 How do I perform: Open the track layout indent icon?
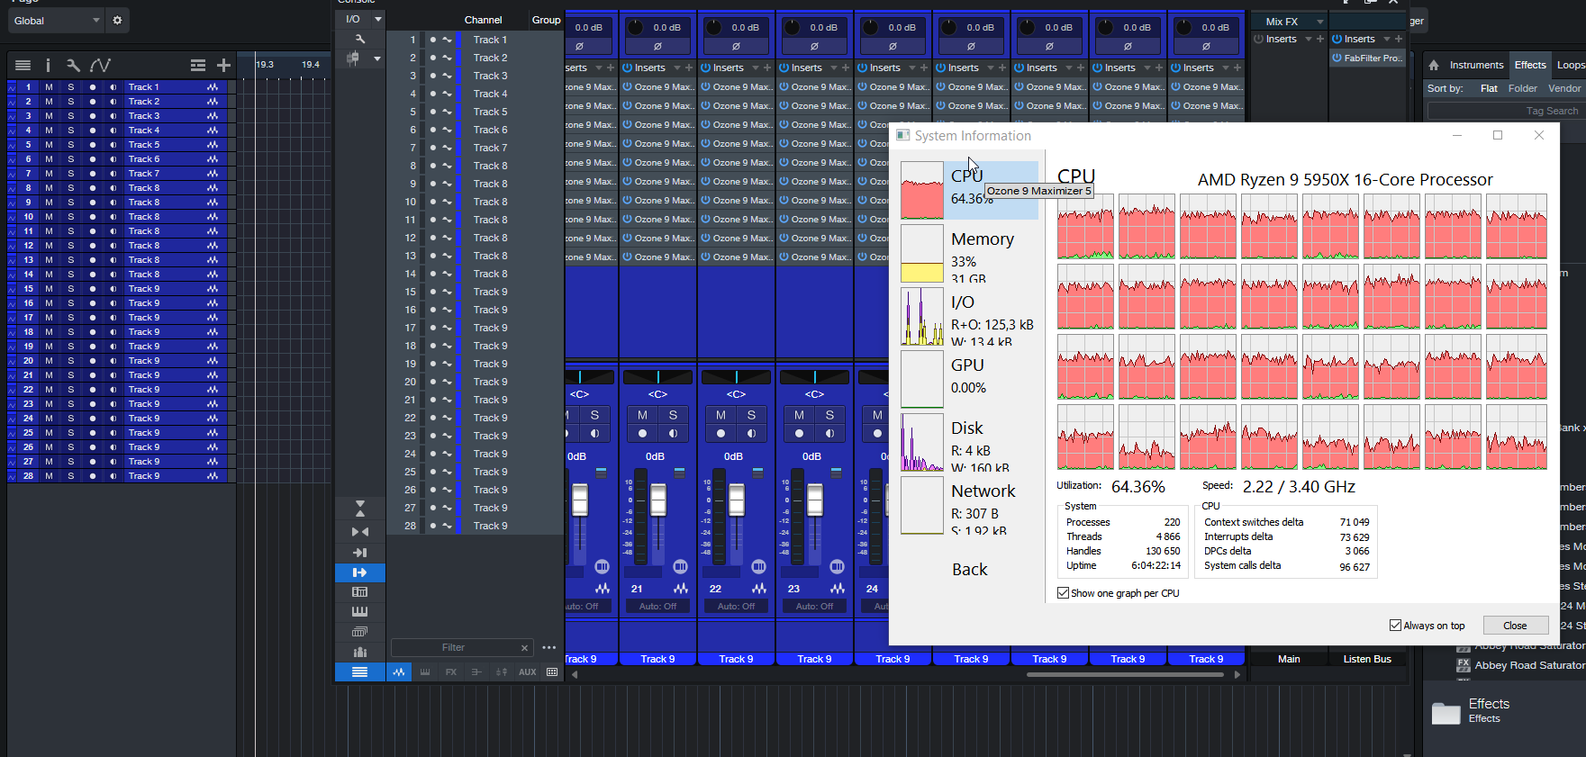pyautogui.click(x=198, y=65)
